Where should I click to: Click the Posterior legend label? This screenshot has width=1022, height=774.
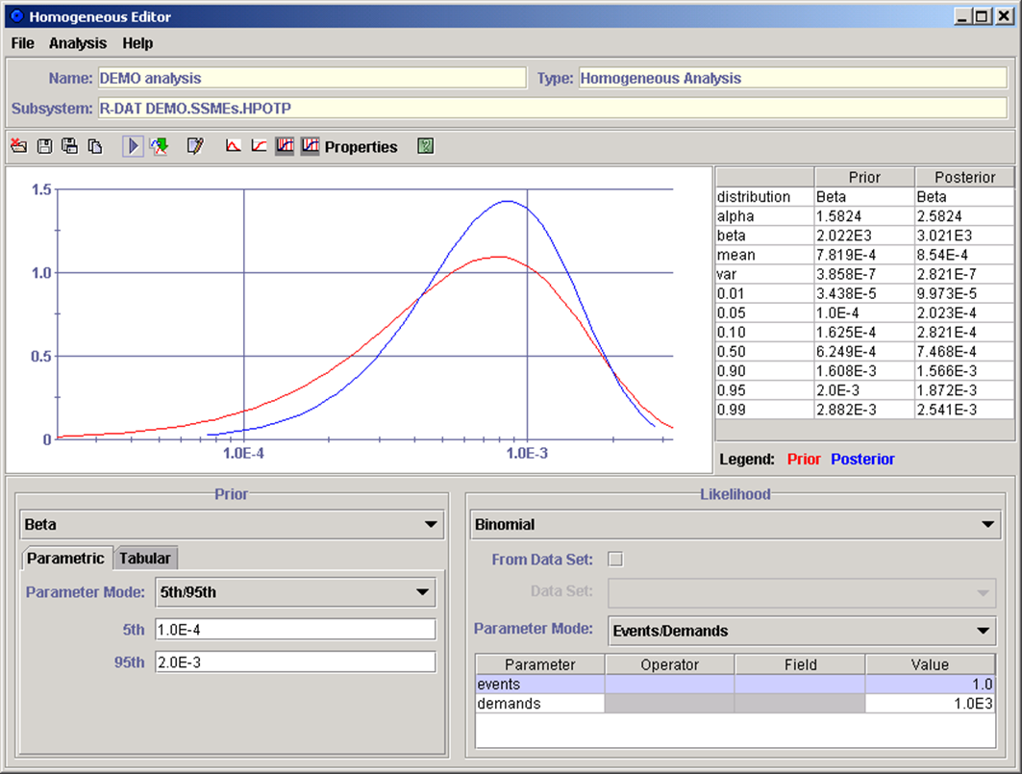coord(862,459)
